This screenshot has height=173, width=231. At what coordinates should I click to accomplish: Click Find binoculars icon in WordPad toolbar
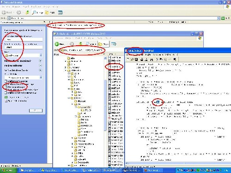coord(152,60)
